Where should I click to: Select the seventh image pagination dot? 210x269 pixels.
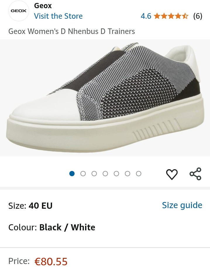(139, 174)
